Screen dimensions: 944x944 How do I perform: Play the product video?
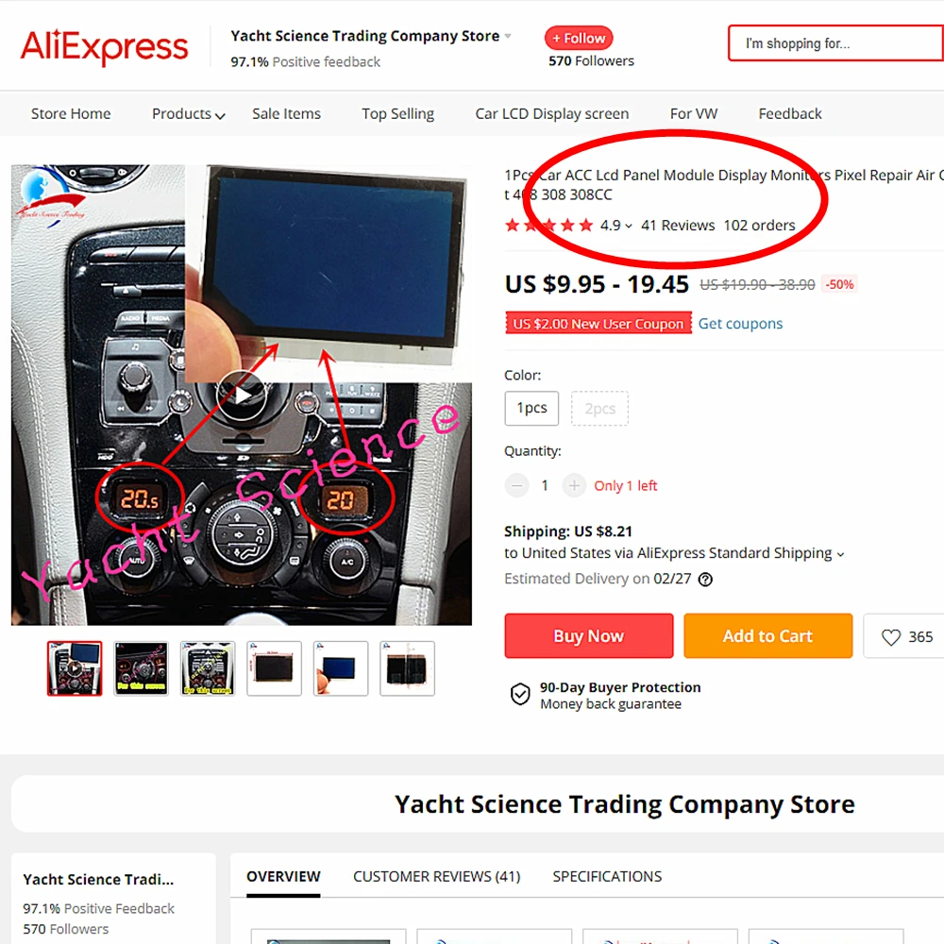click(x=242, y=396)
